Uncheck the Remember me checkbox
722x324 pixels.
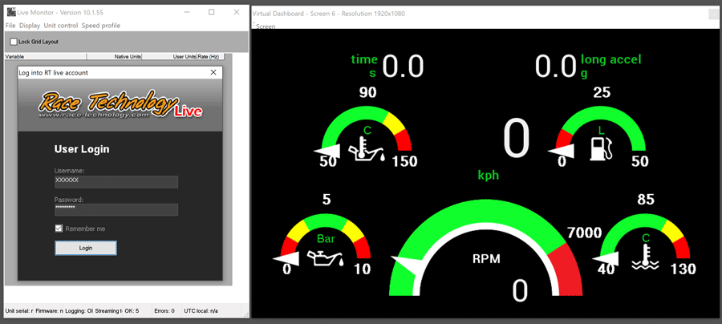59,229
